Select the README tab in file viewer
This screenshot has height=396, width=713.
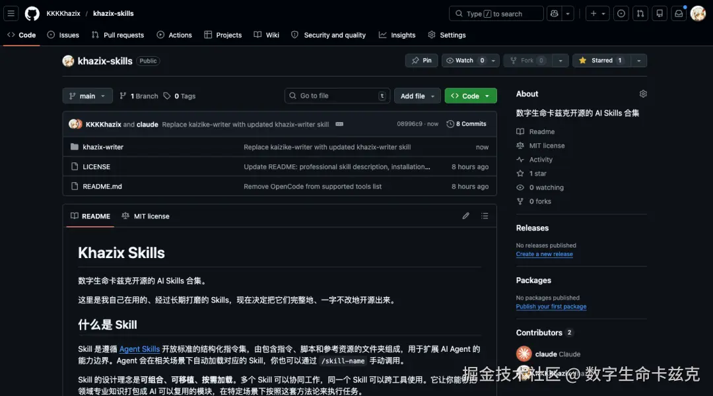[90, 216]
